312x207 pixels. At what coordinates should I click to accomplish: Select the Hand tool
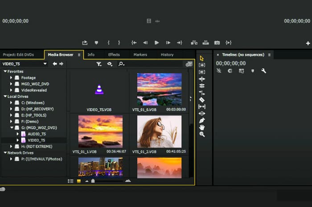(202, 127)
